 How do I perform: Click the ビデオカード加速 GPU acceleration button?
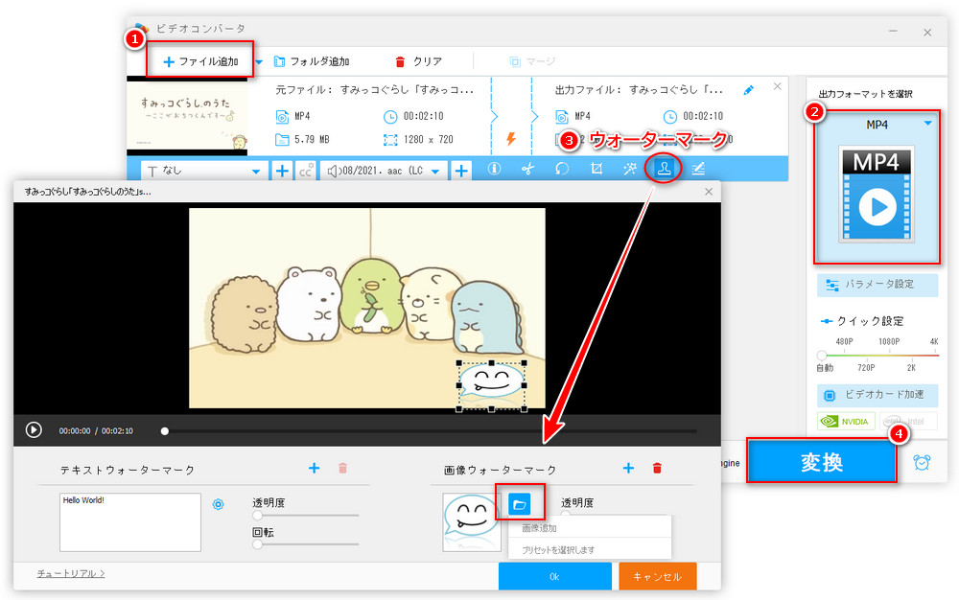coord(877,395)
